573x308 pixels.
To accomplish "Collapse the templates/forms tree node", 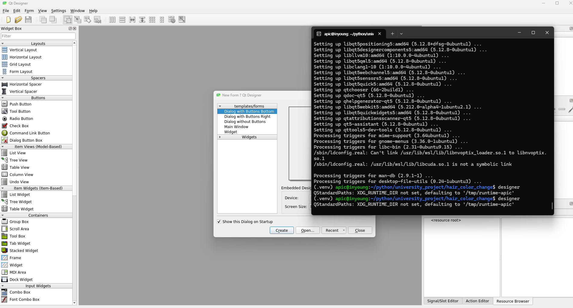I will 220,106.
